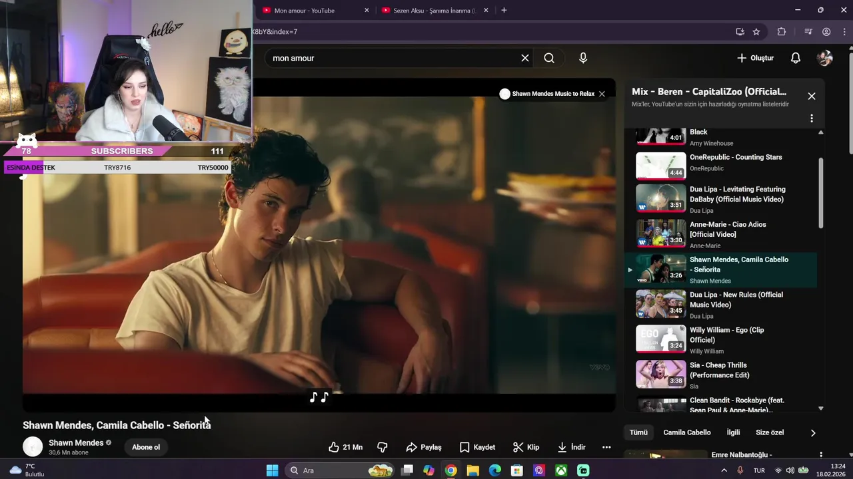The width and height of the screenshot is (853, 479).
Task: Open YouTube notifications bell
Action: pos(796,58)
